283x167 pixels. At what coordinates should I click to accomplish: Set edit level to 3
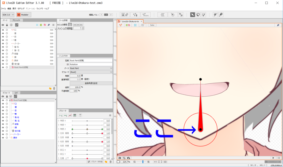111,15
